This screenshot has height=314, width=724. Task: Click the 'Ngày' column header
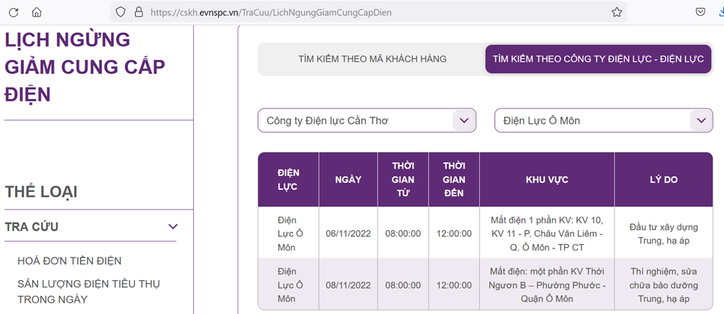tap(348, 180)
